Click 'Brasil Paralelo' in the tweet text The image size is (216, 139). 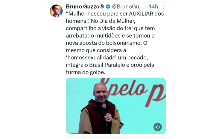pos(107,65)
